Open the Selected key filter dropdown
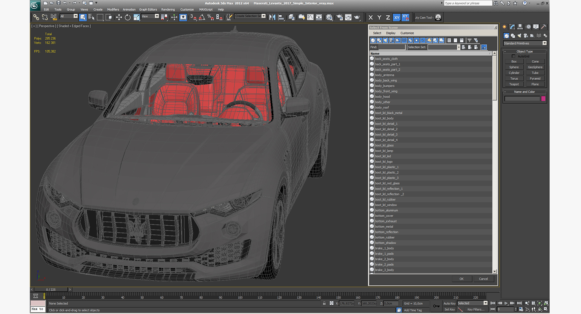The image size is (581, 314). (x=472, y=303)
